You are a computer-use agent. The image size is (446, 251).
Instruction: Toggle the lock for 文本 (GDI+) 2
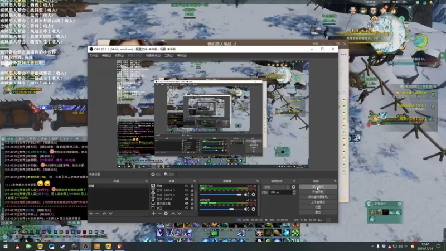click(192, 195)
